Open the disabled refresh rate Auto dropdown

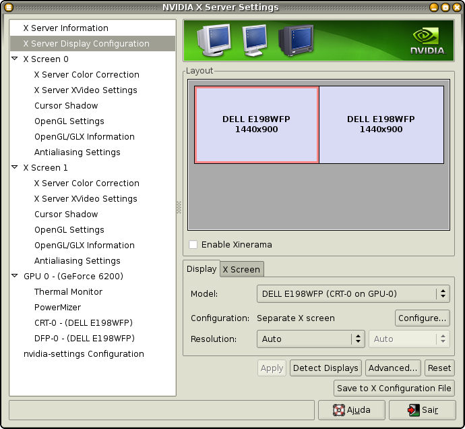point(409,339)
